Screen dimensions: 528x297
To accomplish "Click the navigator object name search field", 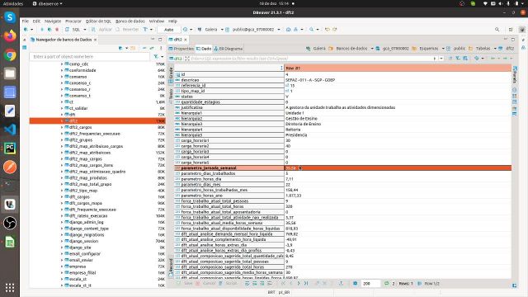I will (90, 57).
